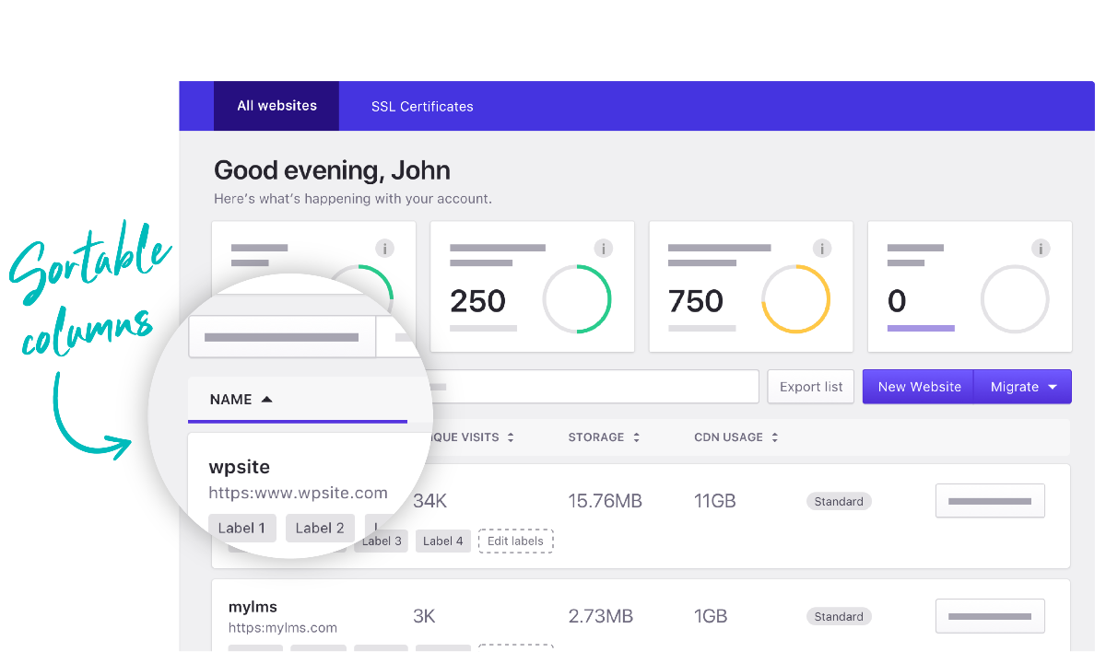
Task: Select the 2.73MB storage value
Action: pos(600,616)
